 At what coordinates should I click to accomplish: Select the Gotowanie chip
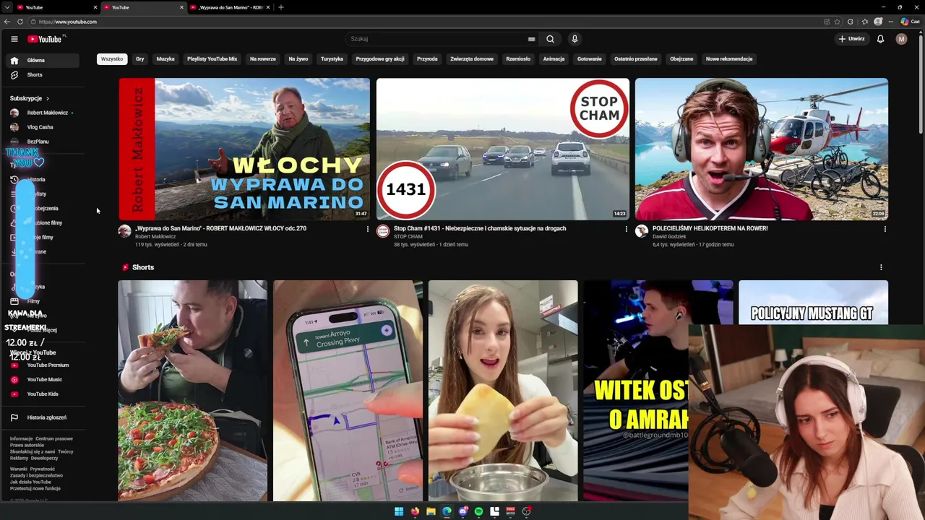590,59
